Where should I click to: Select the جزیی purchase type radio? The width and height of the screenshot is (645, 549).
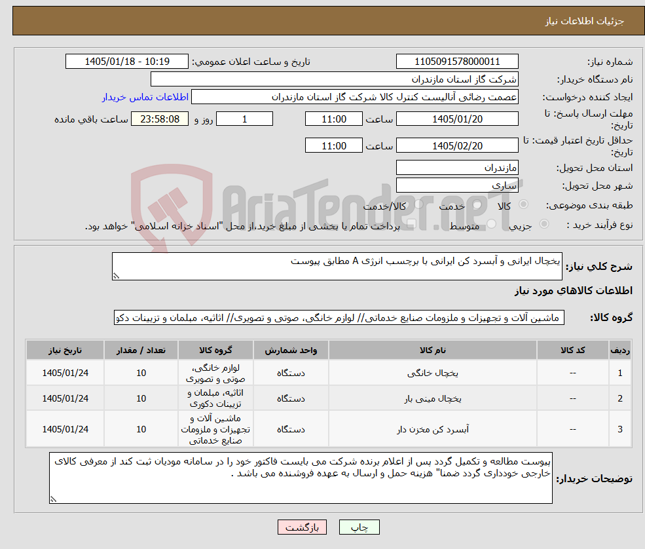click(544, 224)
